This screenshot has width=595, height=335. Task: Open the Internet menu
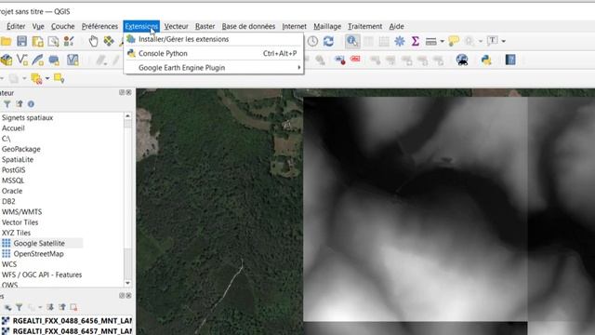click(294, 26)
